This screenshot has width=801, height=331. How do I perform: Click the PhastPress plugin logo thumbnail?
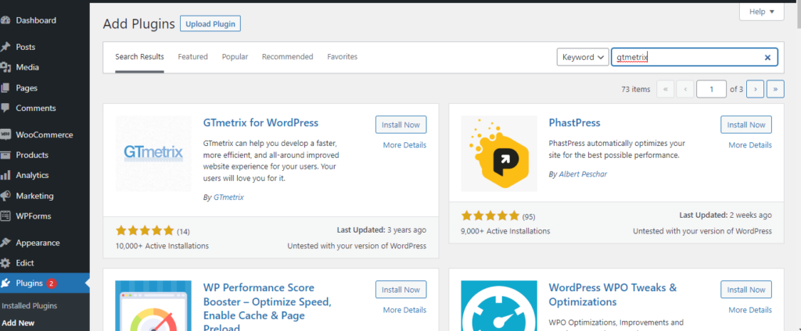pos(499,154)
